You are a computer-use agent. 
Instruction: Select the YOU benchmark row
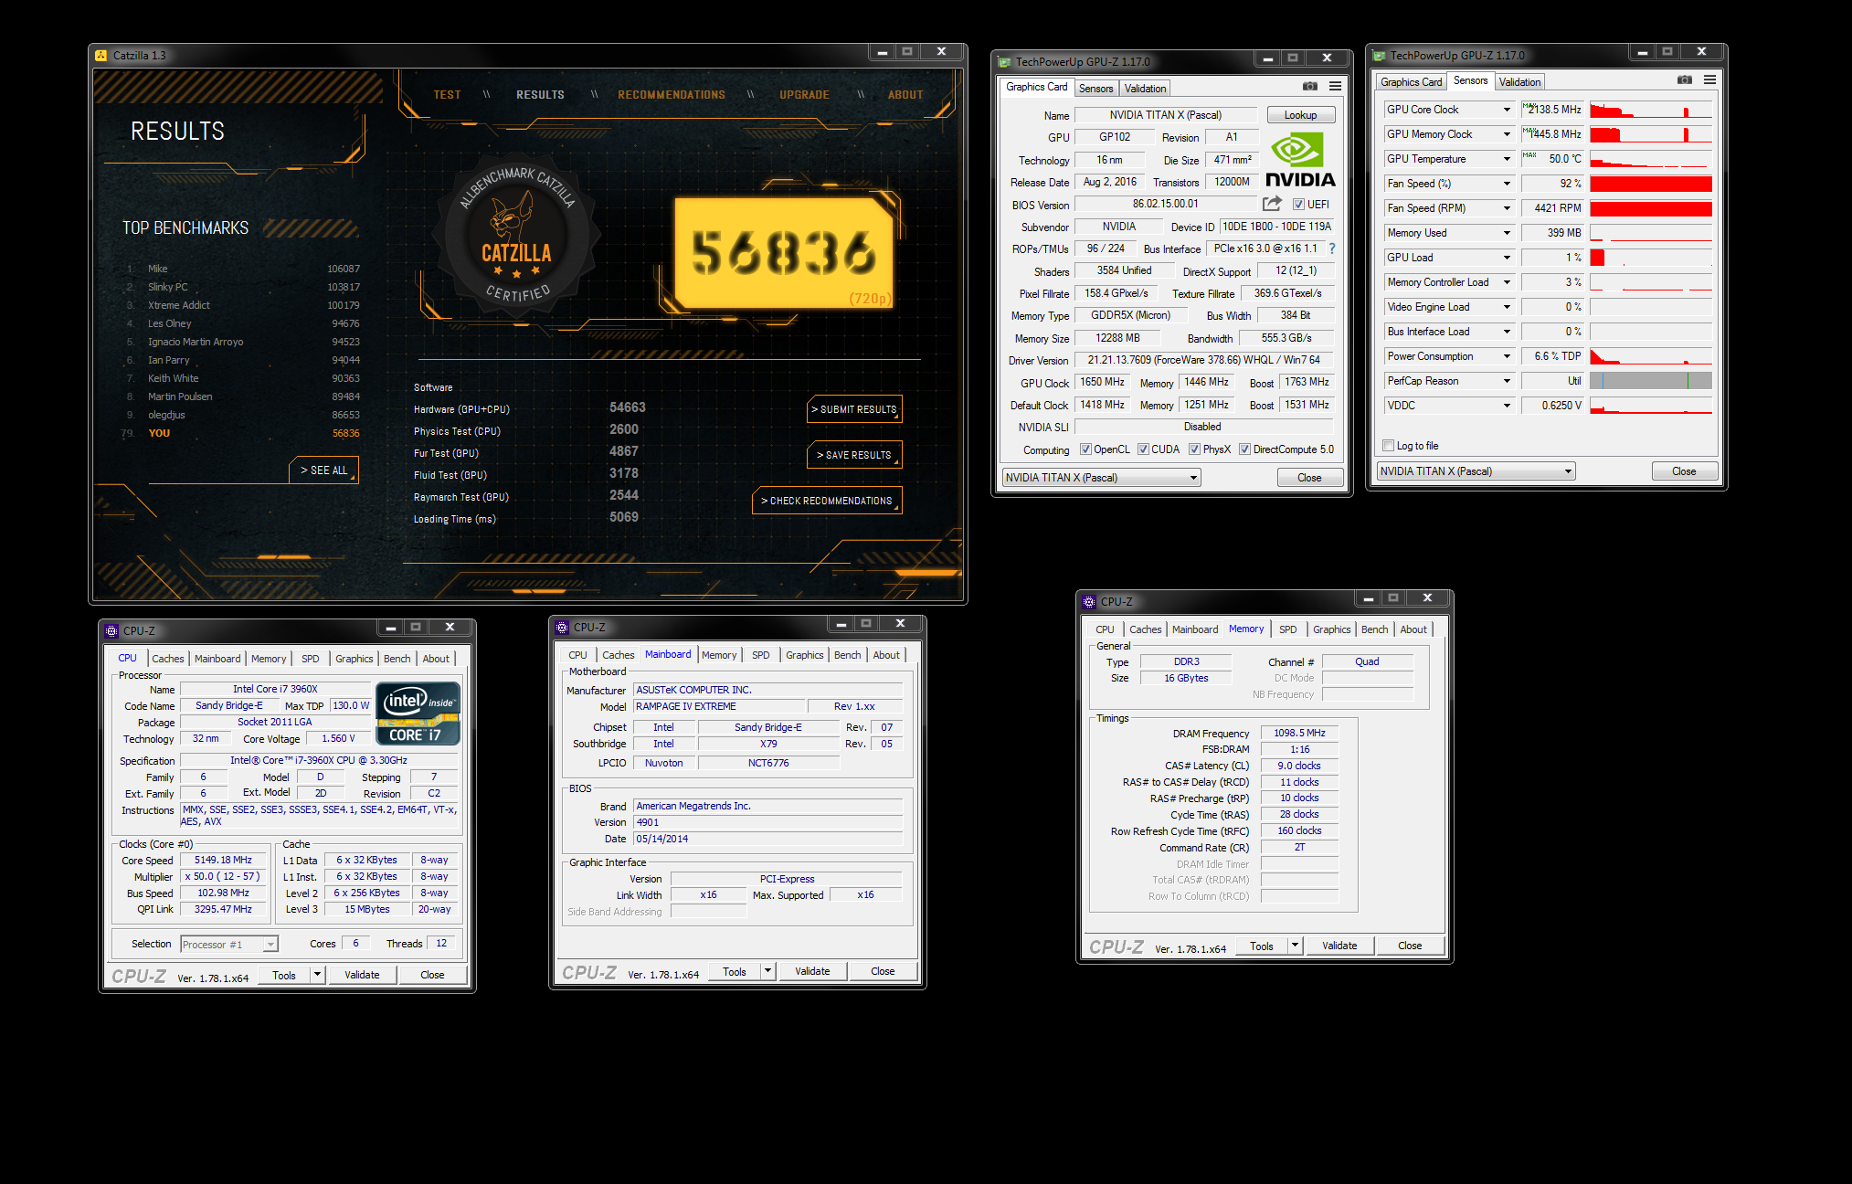point(243,433)
